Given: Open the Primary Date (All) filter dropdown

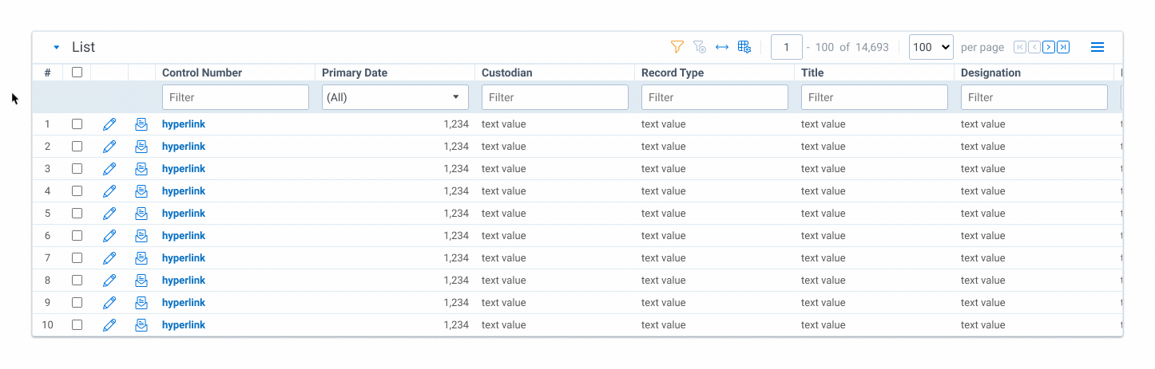Looking at the screenshot, I should click(395, 97).
